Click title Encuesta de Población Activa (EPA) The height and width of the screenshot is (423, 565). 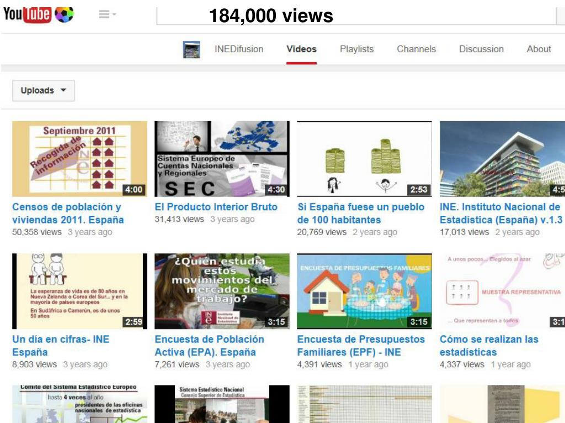[x=209, y=346]
